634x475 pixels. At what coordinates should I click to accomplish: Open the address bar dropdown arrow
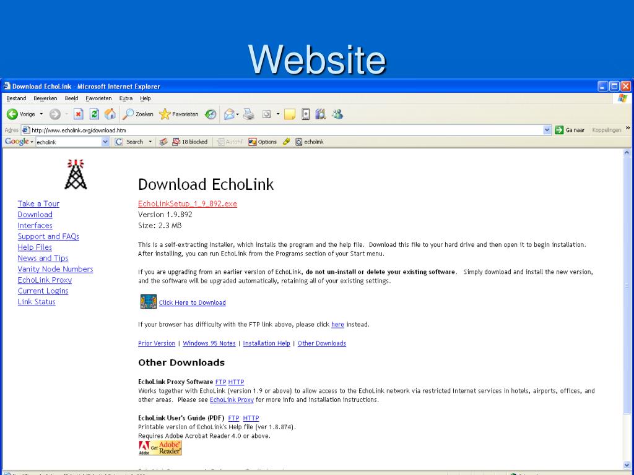547,130
